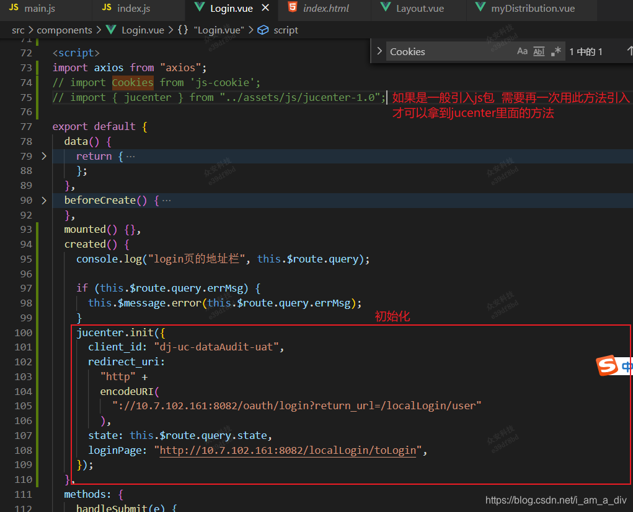
Task: Click the oauth/login URL string on line 105
Action: coord(297,406)
